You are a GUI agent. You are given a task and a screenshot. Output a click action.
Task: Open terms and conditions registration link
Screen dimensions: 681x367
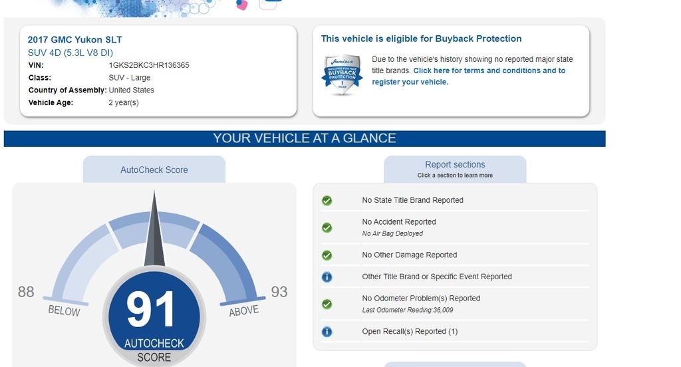(469, 76)
